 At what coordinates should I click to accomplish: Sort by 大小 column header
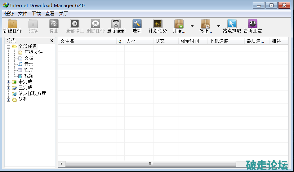coord(139,41)
